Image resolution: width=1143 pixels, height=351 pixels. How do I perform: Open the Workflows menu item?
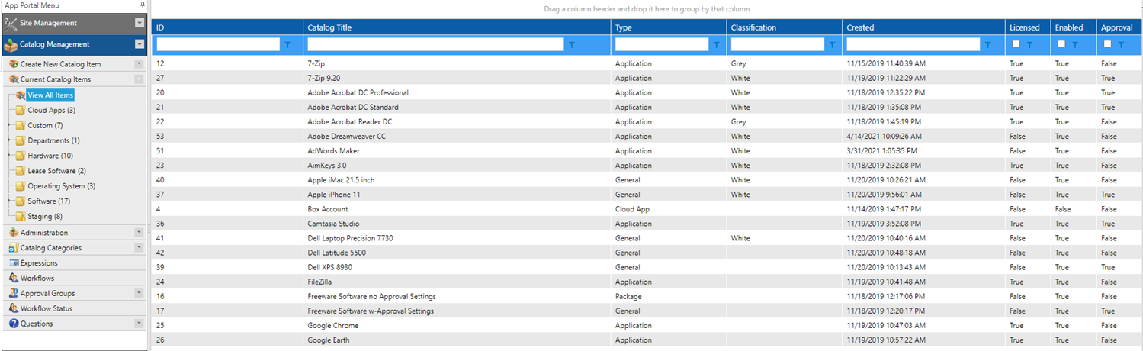coord(37,279)
